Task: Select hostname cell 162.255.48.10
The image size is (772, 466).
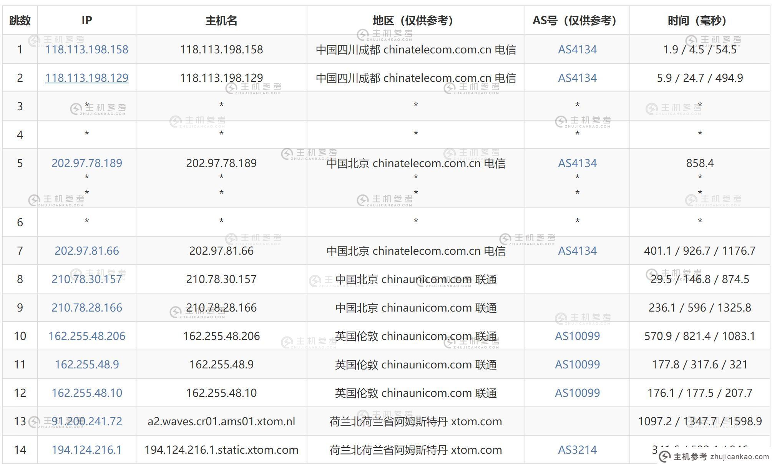Action: pos(221,393)
